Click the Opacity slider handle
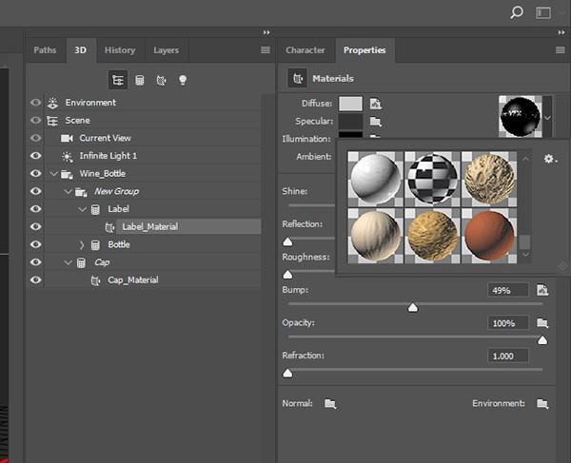This screenshot has height=463, width=571. click(x=542, y=340)
